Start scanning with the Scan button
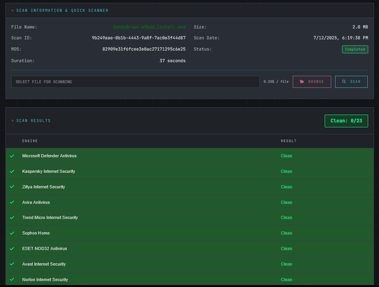 (x=351, y=82)
